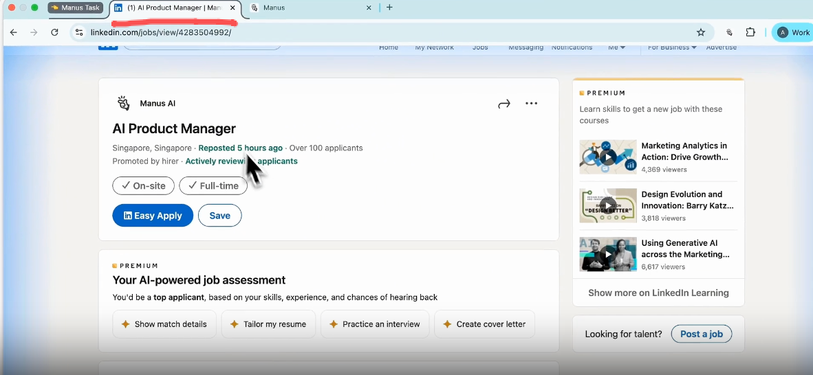Click Practice an interview
Image resolution: width=813 pixels, height=375 pixels.
(x=375, y=324)
